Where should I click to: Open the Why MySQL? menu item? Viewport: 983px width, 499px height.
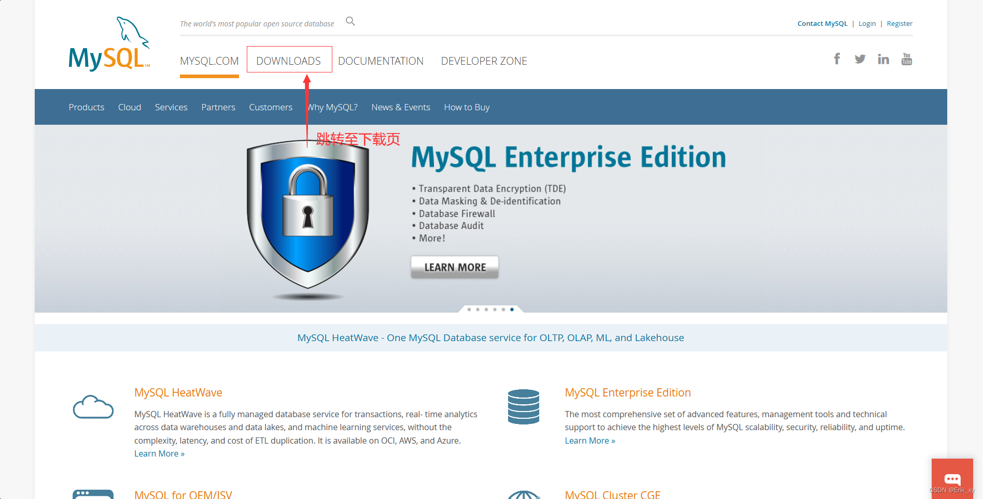tap(332, 107)
